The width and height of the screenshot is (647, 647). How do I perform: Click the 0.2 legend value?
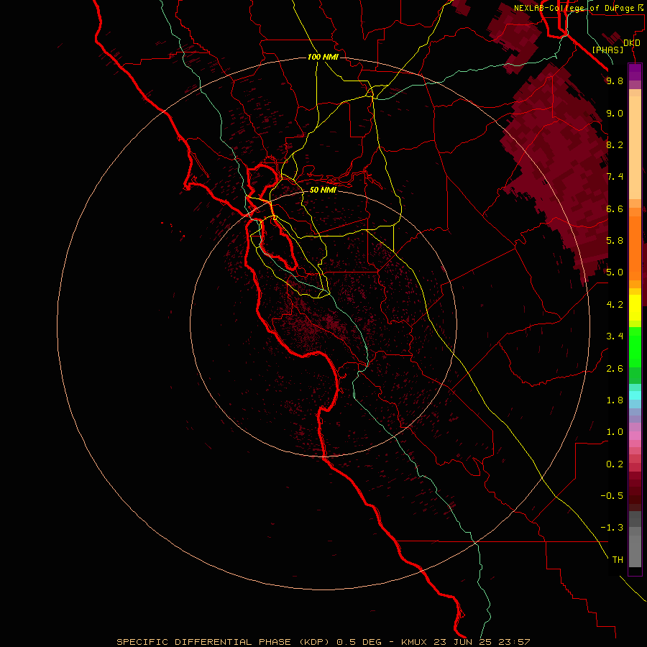pos(615,464)
